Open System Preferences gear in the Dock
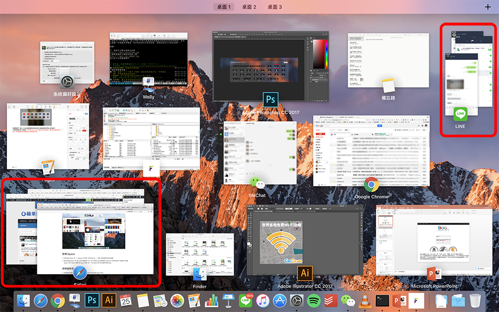This screenshot has width=499, height=312. point(296,301)
